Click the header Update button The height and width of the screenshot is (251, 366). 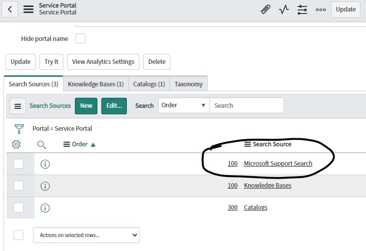click(x=346, y=9)
